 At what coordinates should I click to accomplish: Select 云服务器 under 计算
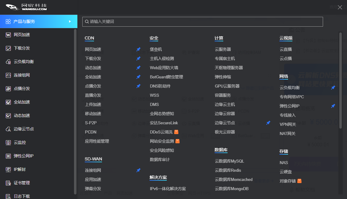(x=223, y=49)
